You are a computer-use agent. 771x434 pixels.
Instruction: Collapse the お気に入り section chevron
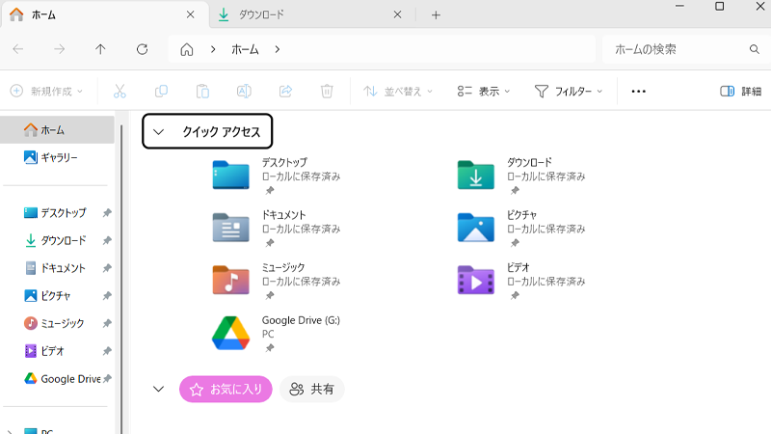point(158,390)
